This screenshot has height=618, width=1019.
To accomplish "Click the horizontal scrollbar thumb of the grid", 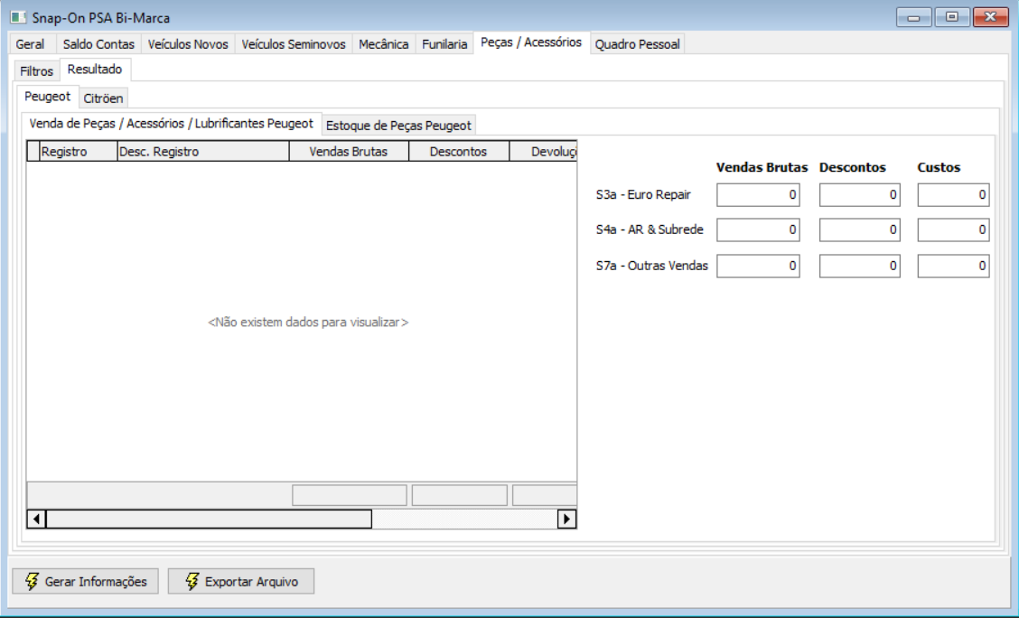I will (209, 519).
